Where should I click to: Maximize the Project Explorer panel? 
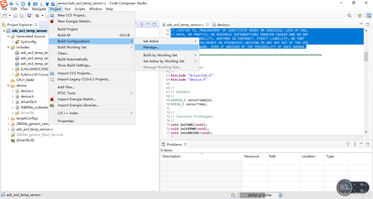(x=154, y=24)
